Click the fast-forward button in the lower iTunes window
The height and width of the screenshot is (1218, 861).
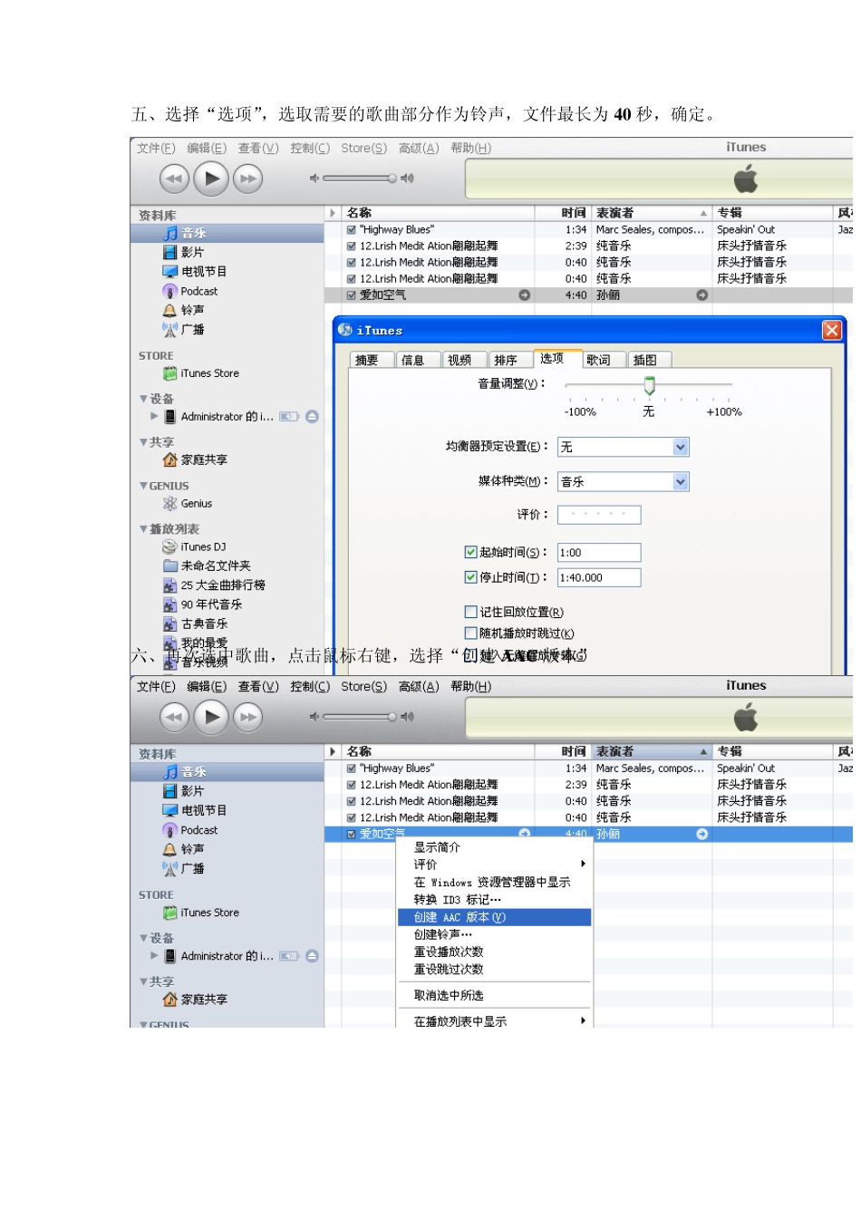(x=248, y=717)
